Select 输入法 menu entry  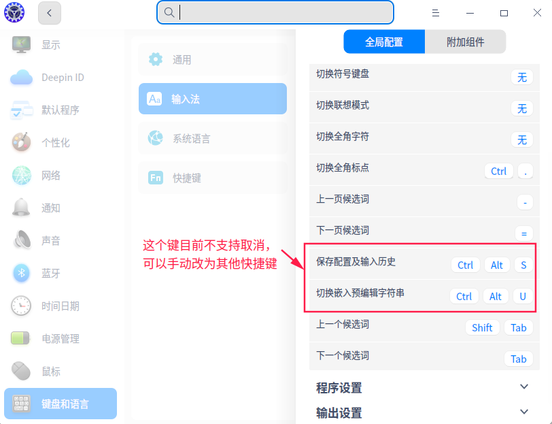tap(213, 99)
